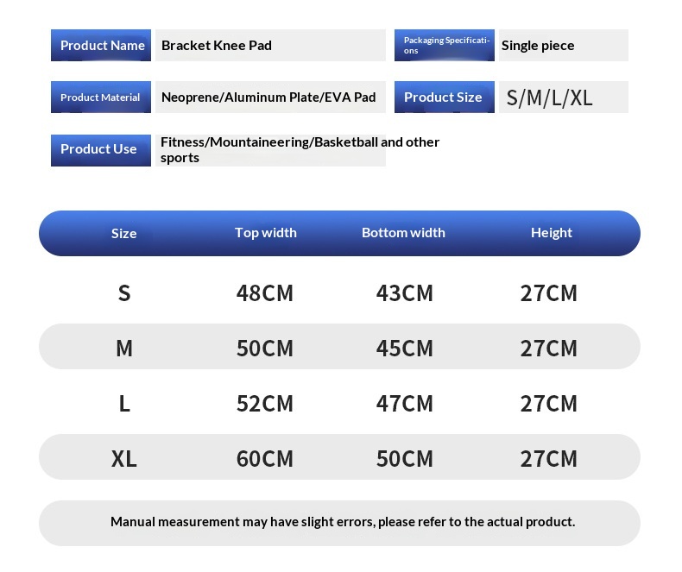Click the Bottom width column header
This screenshot has height=572, width=682.
tap(404, 233)
